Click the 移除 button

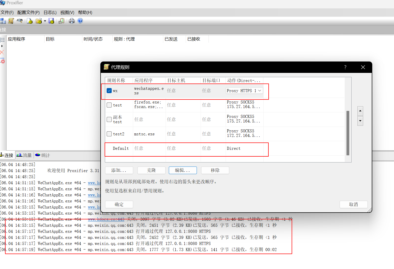click(x=215, y=170)
